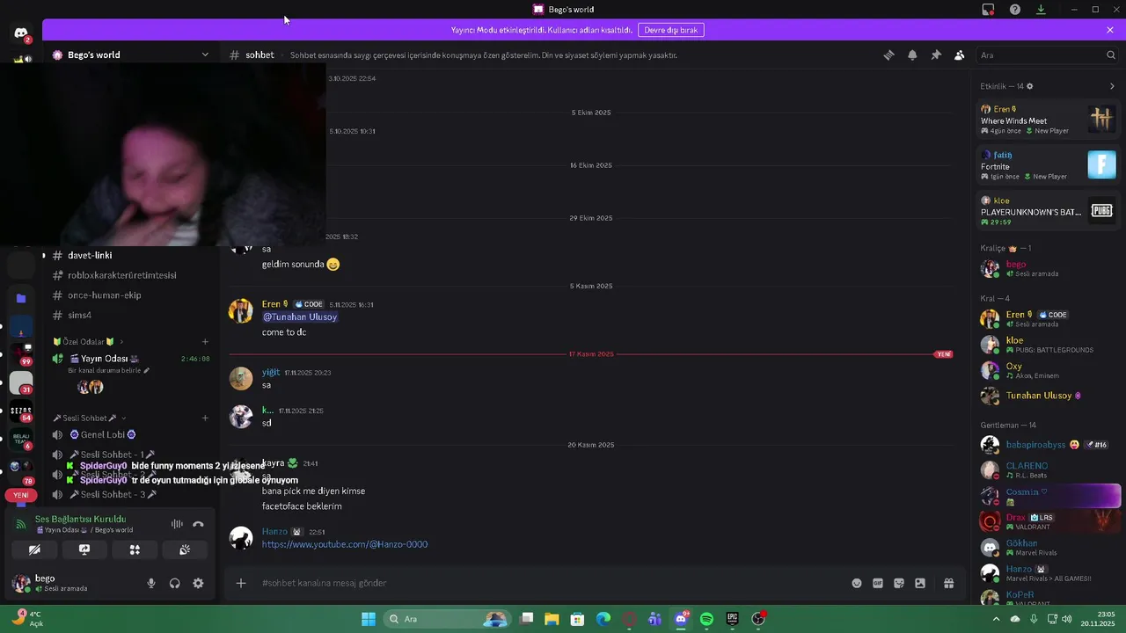Dismiss the purple streamer mode banner

pos(1110,30)
